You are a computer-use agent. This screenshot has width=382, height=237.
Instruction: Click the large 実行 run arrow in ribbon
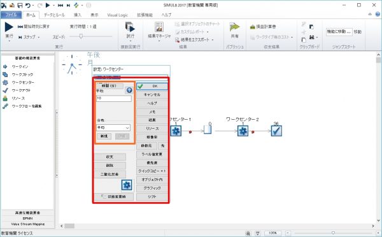9,27
